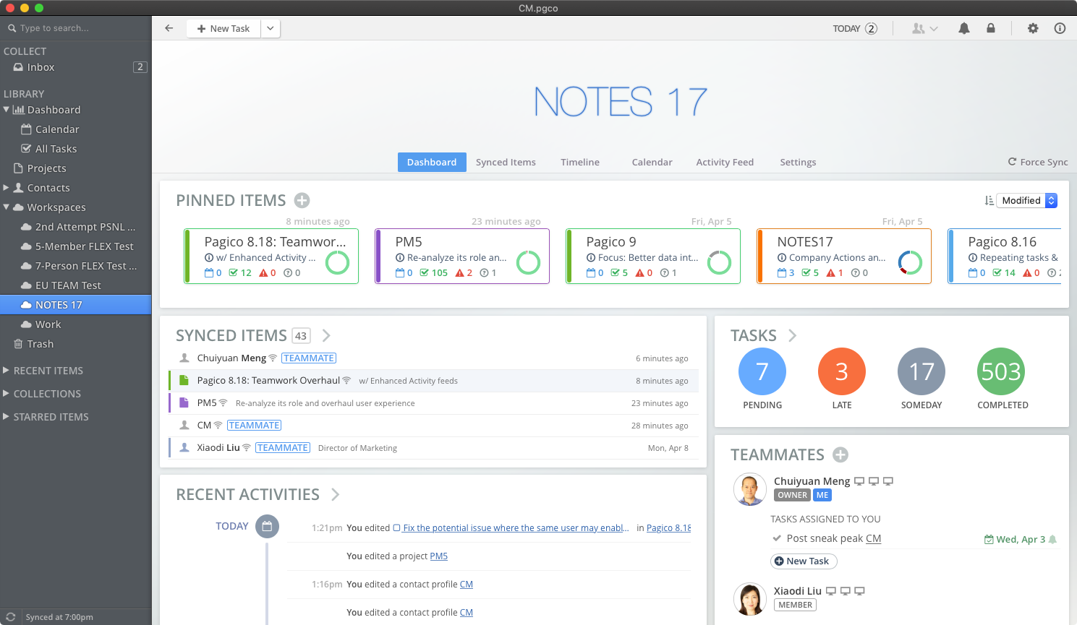Viewport: 1077px width, 625px height.
Task: Click the 7 PENDING tasks circle
Action: [x=762, y=371]
